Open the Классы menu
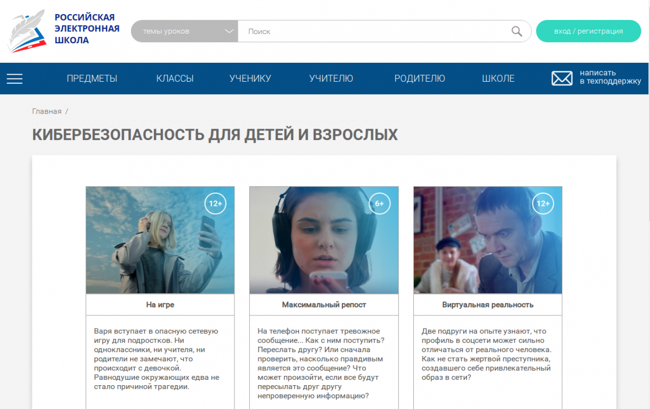 click(x=175, y=78)
